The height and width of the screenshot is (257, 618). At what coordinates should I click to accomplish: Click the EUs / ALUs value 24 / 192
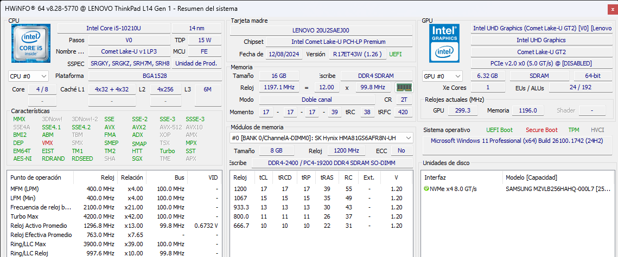click(x=581, y=87)
